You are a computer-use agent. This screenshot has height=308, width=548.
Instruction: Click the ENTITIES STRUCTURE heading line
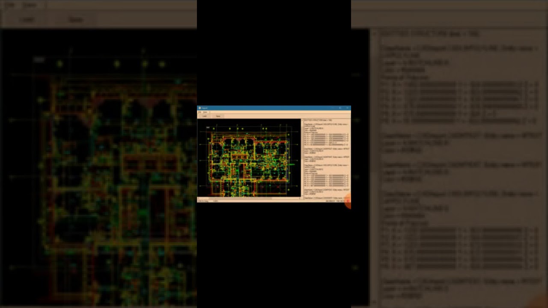click(x=318, y=120)
